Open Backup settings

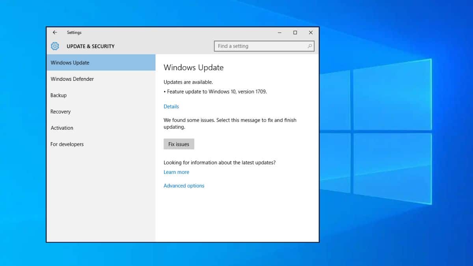(58, 95)
